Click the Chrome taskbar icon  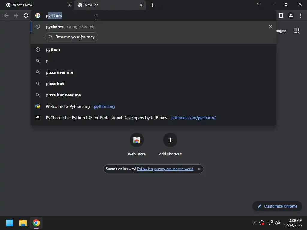[x=36, y=223]
